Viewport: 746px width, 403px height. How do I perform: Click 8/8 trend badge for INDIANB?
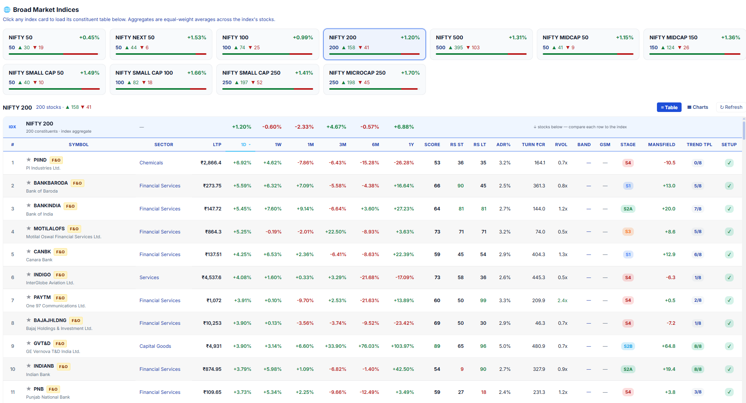pos(698,369)
